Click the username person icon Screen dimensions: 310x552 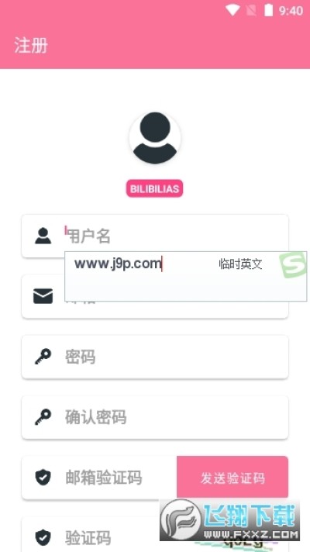click(x=43, y=236)
